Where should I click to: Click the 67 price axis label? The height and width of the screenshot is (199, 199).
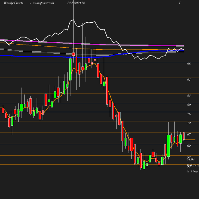click(189, 135)
